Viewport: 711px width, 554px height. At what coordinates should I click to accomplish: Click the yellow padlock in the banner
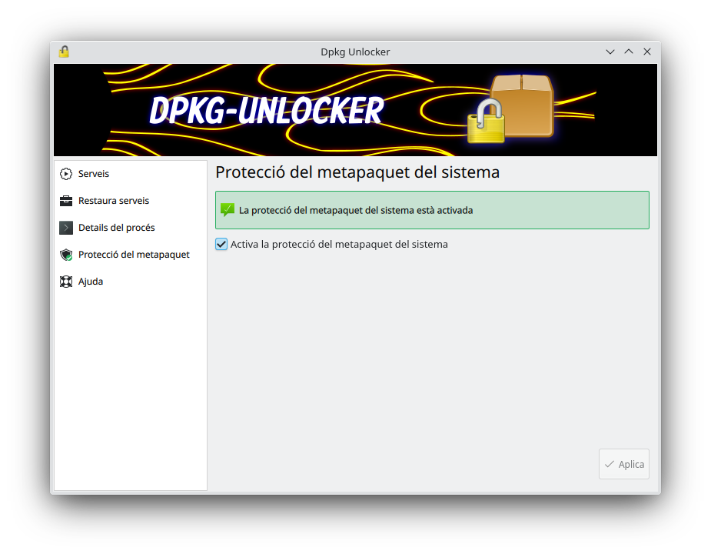[x=486, y=121]
